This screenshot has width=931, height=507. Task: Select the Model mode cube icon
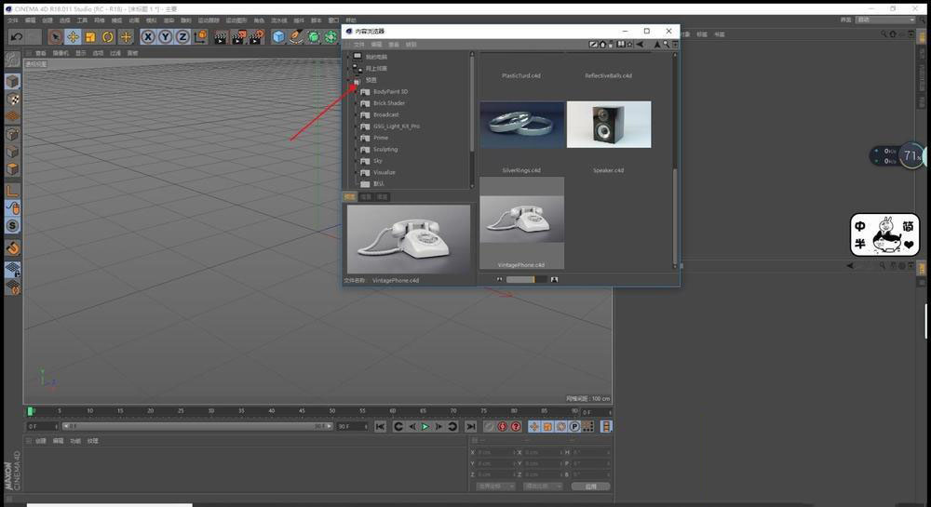pyautogui.click(x=12, y=81)
